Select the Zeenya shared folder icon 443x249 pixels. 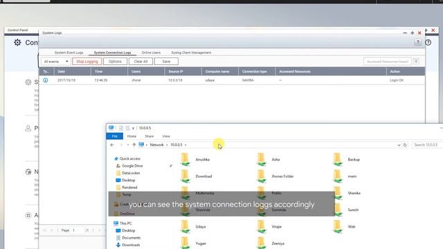(x=262, y=243)
